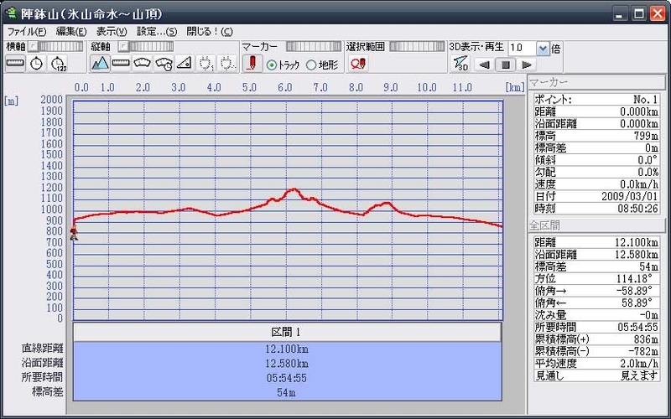Play the track in reverse
Screen dimensions: 671x419
click(x=484, y=65)
